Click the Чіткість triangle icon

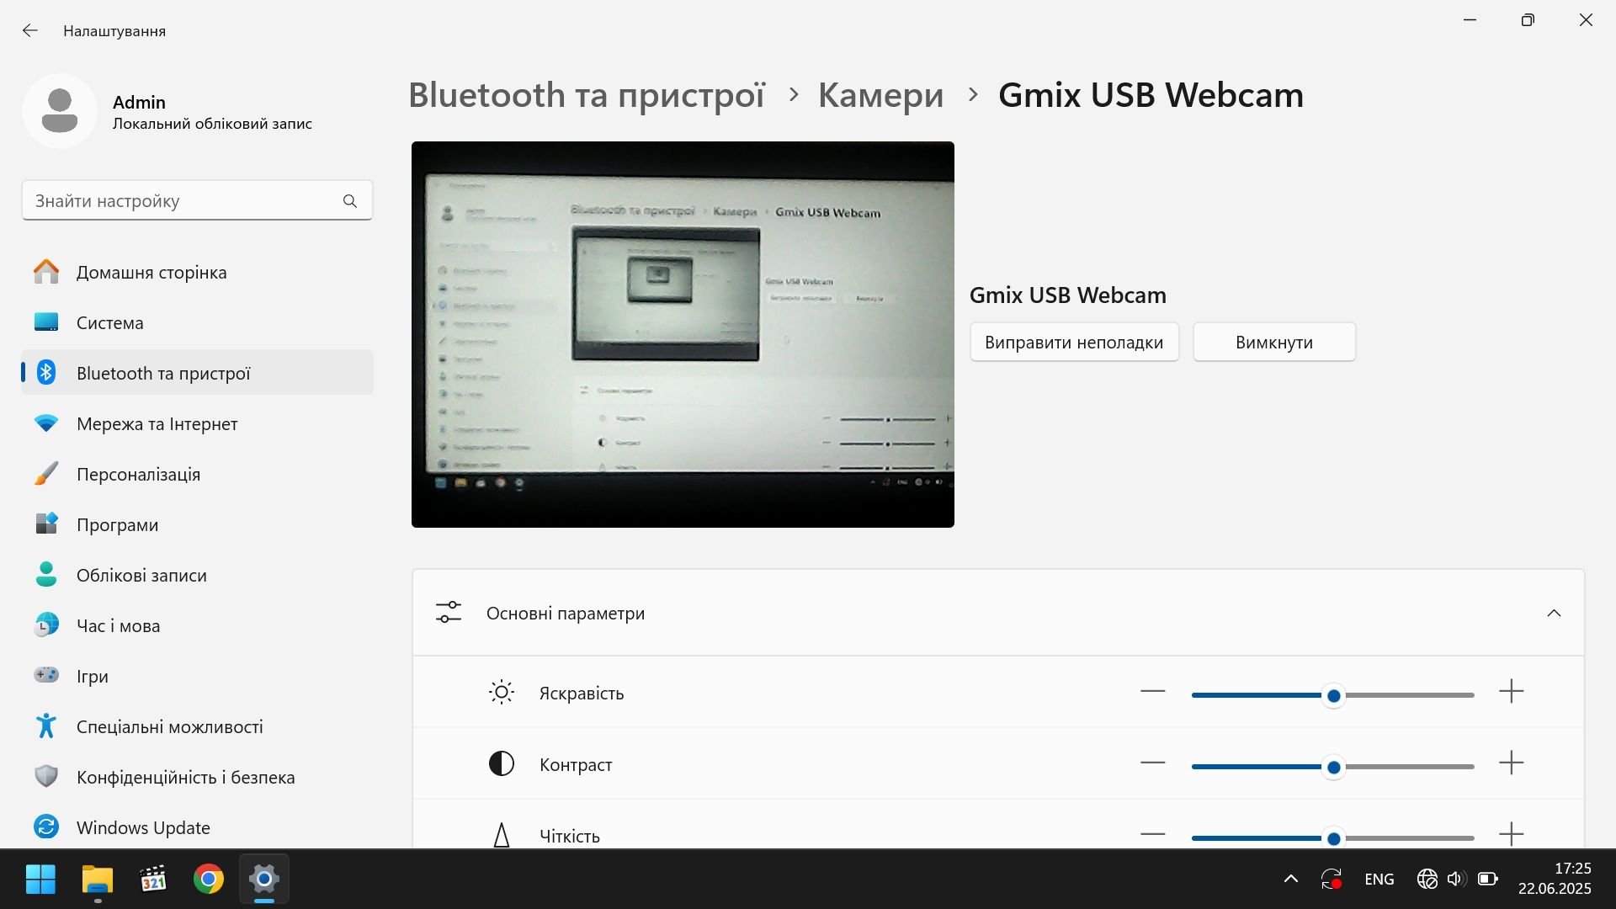coord(502,835)
